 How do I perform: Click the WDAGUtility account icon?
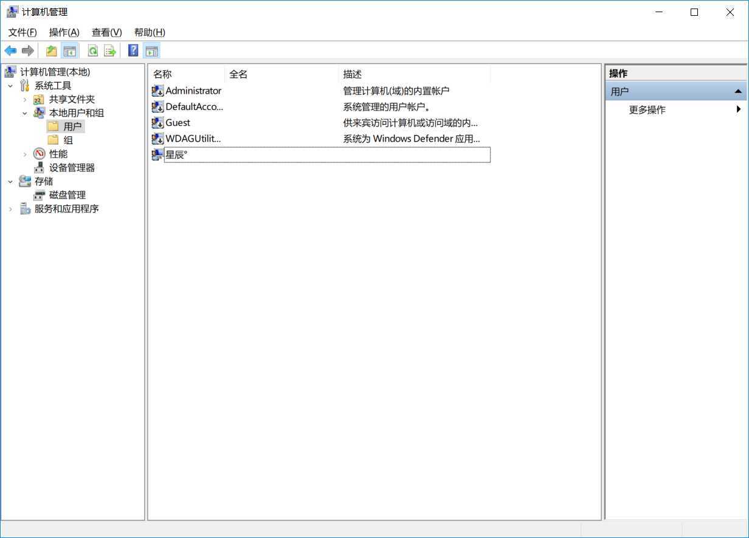click(x=157, y=139)
